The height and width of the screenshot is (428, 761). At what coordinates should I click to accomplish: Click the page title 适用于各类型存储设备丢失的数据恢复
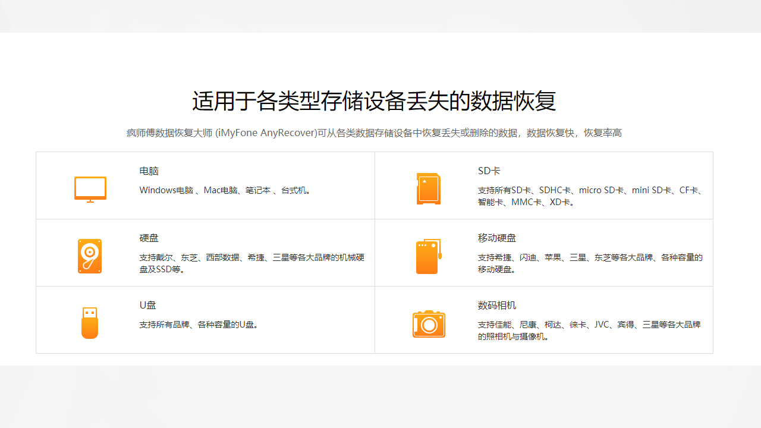tap(375, 100)
